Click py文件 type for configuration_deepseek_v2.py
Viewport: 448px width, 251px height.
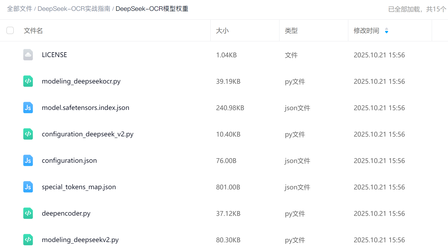coord(295,134)
